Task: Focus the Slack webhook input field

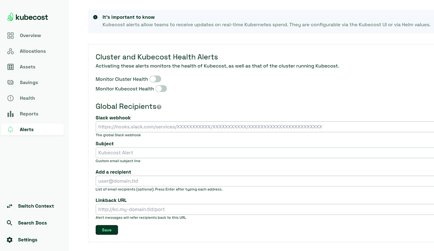Action: tap(265, 127)
